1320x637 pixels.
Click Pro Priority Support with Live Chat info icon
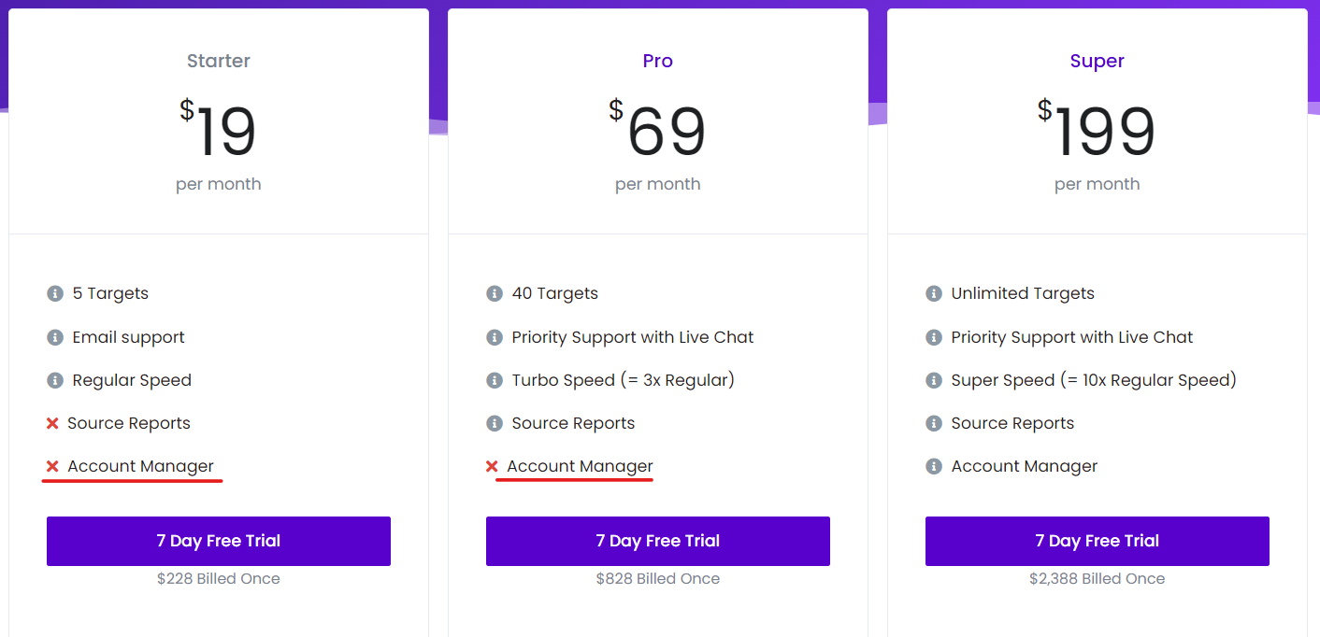click(495, 337)
